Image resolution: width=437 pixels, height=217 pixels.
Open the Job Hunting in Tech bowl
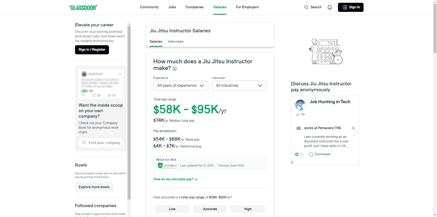pos(330,102)
